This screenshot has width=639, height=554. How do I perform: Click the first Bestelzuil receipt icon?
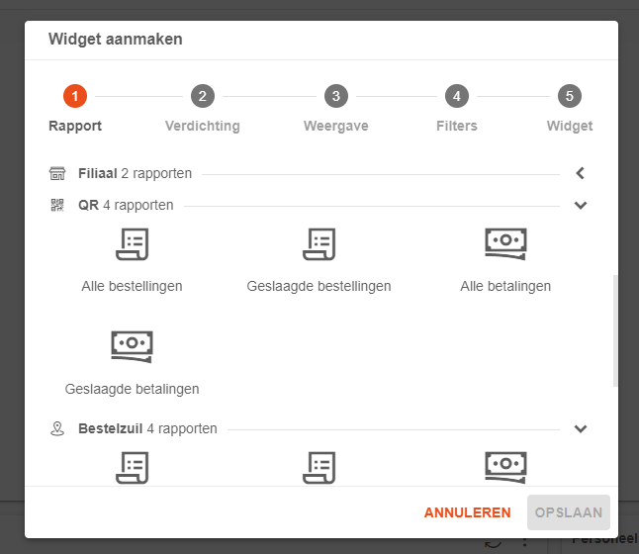[x=132, y=468]
